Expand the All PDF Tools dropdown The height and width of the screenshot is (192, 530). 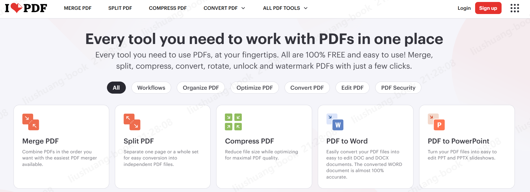click(x=285, y=8)
